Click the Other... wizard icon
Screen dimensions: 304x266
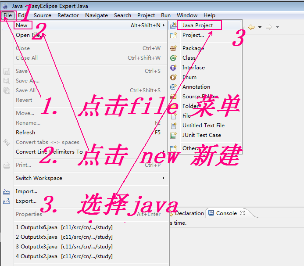pyautogui.click(x=173, y=148)
